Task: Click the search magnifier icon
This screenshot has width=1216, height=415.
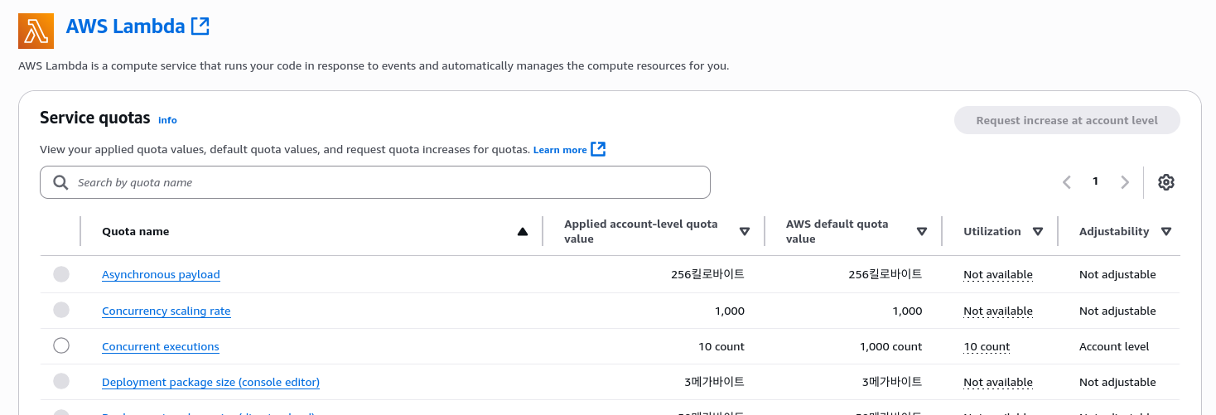Action: click(60, 182)
